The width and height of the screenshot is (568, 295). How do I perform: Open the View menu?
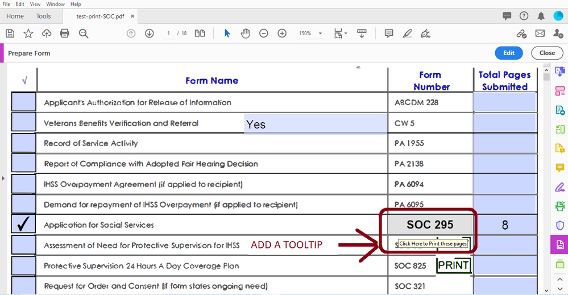click(x=35, y=4)
